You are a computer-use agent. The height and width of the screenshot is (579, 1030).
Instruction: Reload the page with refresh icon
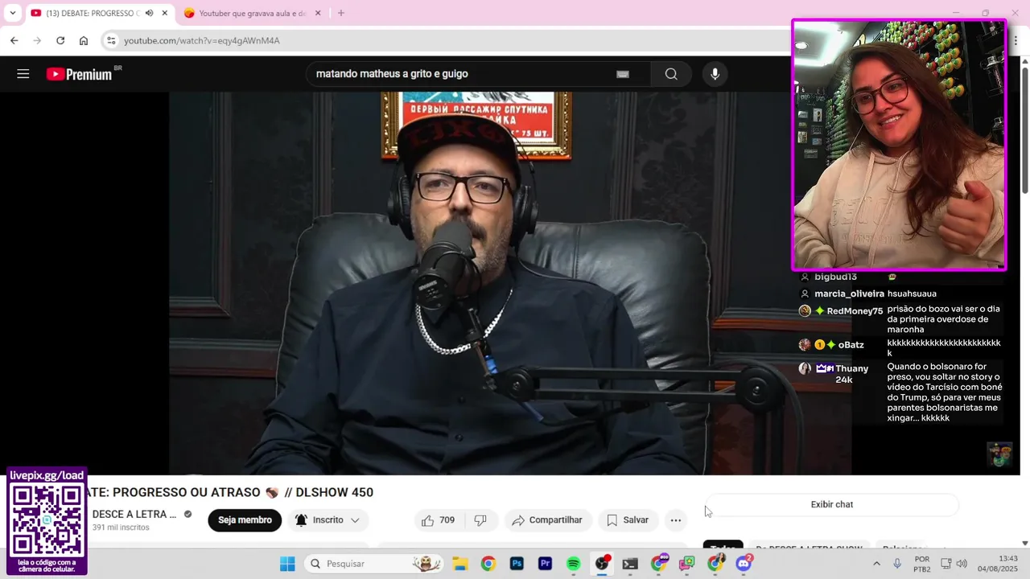pos(60,40)
